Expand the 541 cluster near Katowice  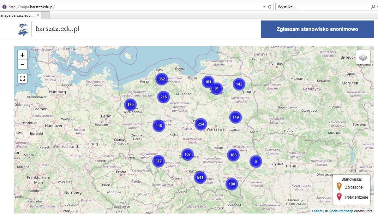pyautogui.click(x=200, y=177)
